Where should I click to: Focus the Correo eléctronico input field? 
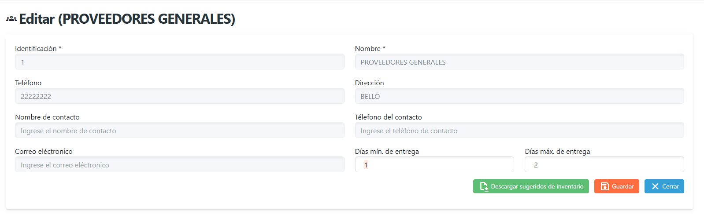point(179,165)
